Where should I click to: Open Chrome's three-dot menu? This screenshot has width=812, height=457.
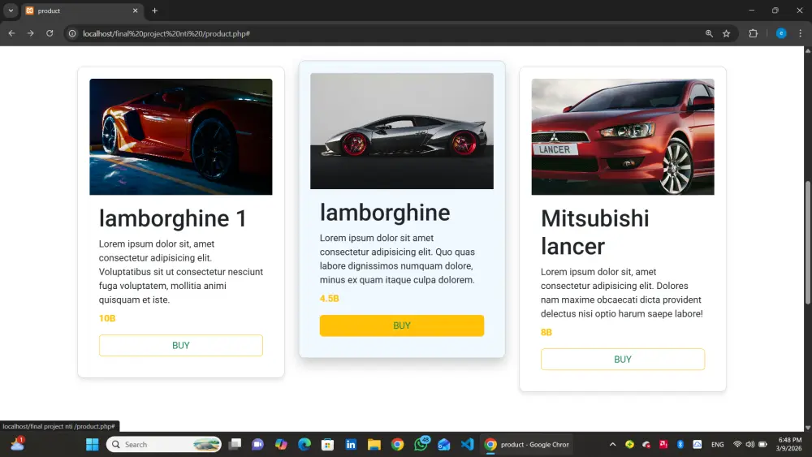pos(800,33)
